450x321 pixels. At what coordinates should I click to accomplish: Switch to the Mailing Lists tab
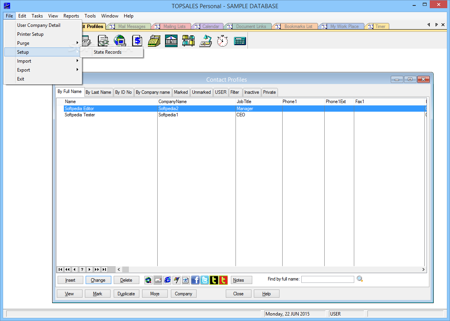coord(171,26)
